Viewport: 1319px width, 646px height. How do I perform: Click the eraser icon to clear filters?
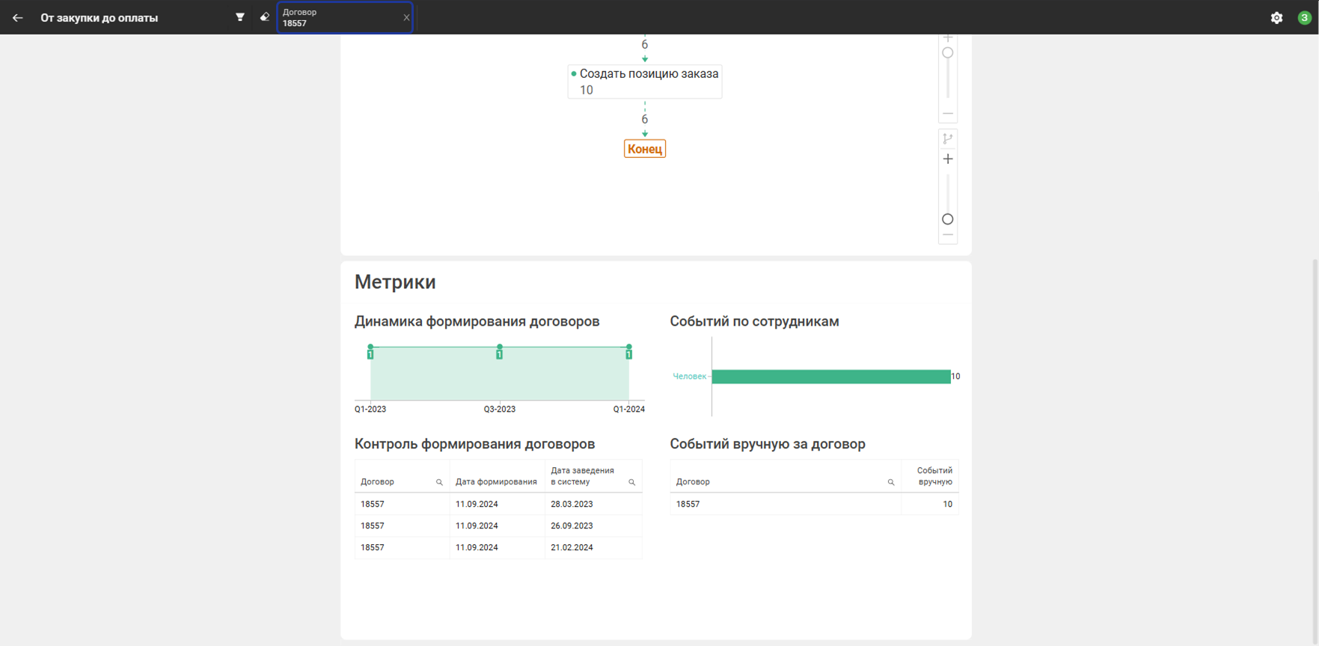coord(264,17)
